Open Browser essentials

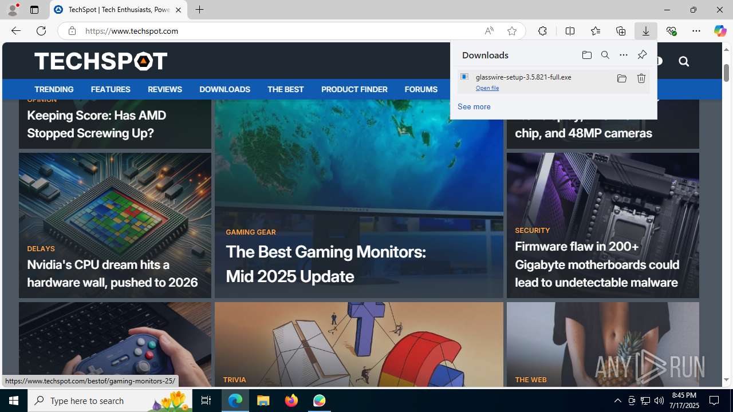671,31
